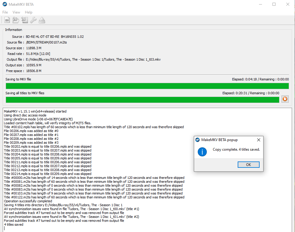Open Preferences with the wrench icon
Image resolution: width=295 pixels, height=232 pixels.
(33, 20)
